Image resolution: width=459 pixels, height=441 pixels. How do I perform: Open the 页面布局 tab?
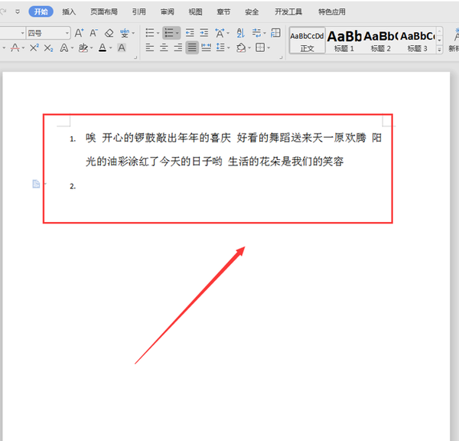tap(104, 12)
